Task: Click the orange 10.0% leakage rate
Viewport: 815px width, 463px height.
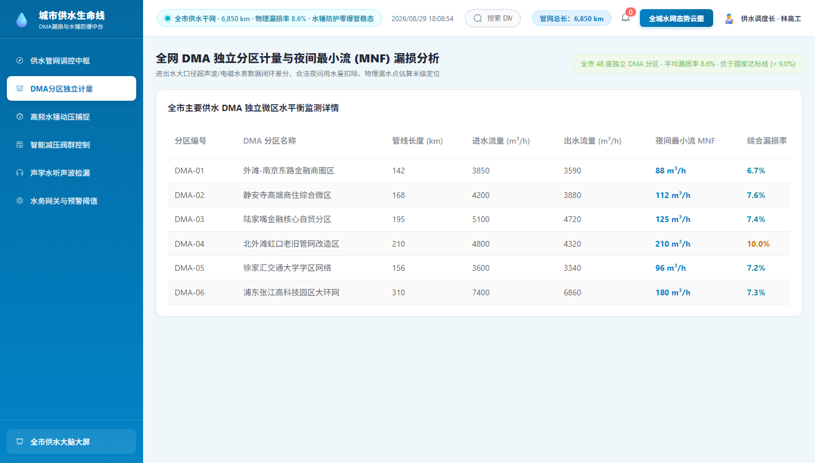Action: tap(758, 244)
